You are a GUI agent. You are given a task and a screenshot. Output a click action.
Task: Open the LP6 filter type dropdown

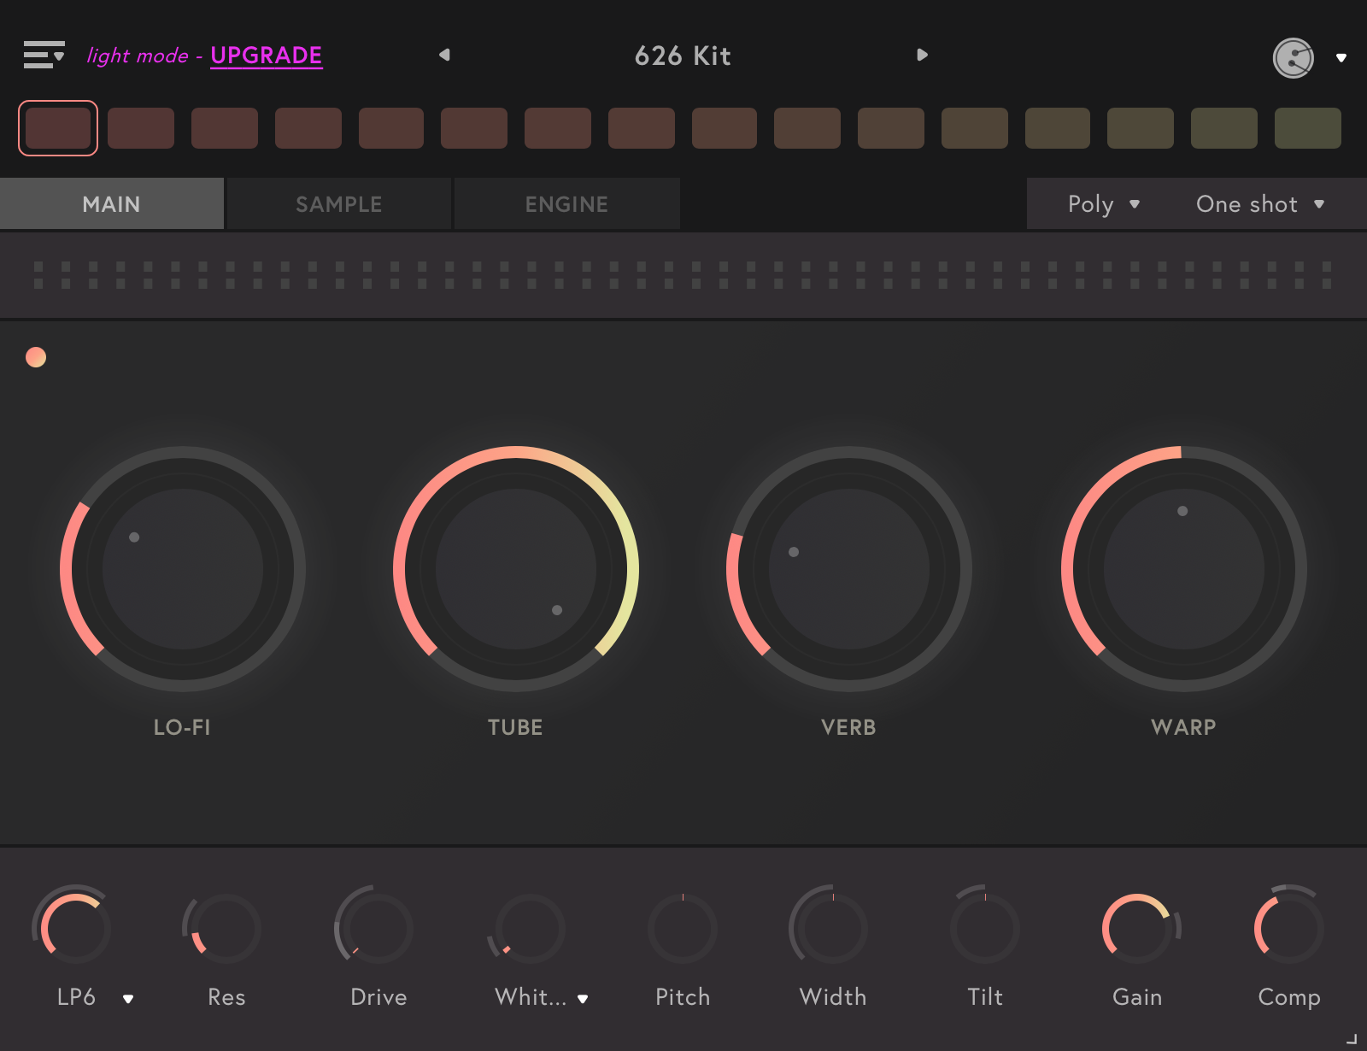click(x=128, y=998)
